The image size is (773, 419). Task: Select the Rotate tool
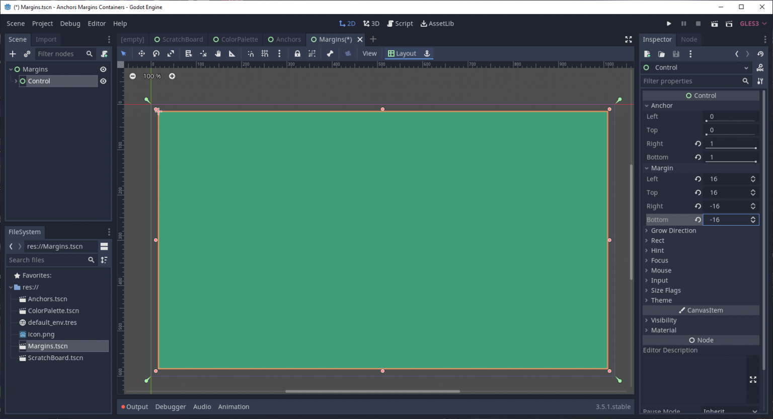tap(157, 53)
